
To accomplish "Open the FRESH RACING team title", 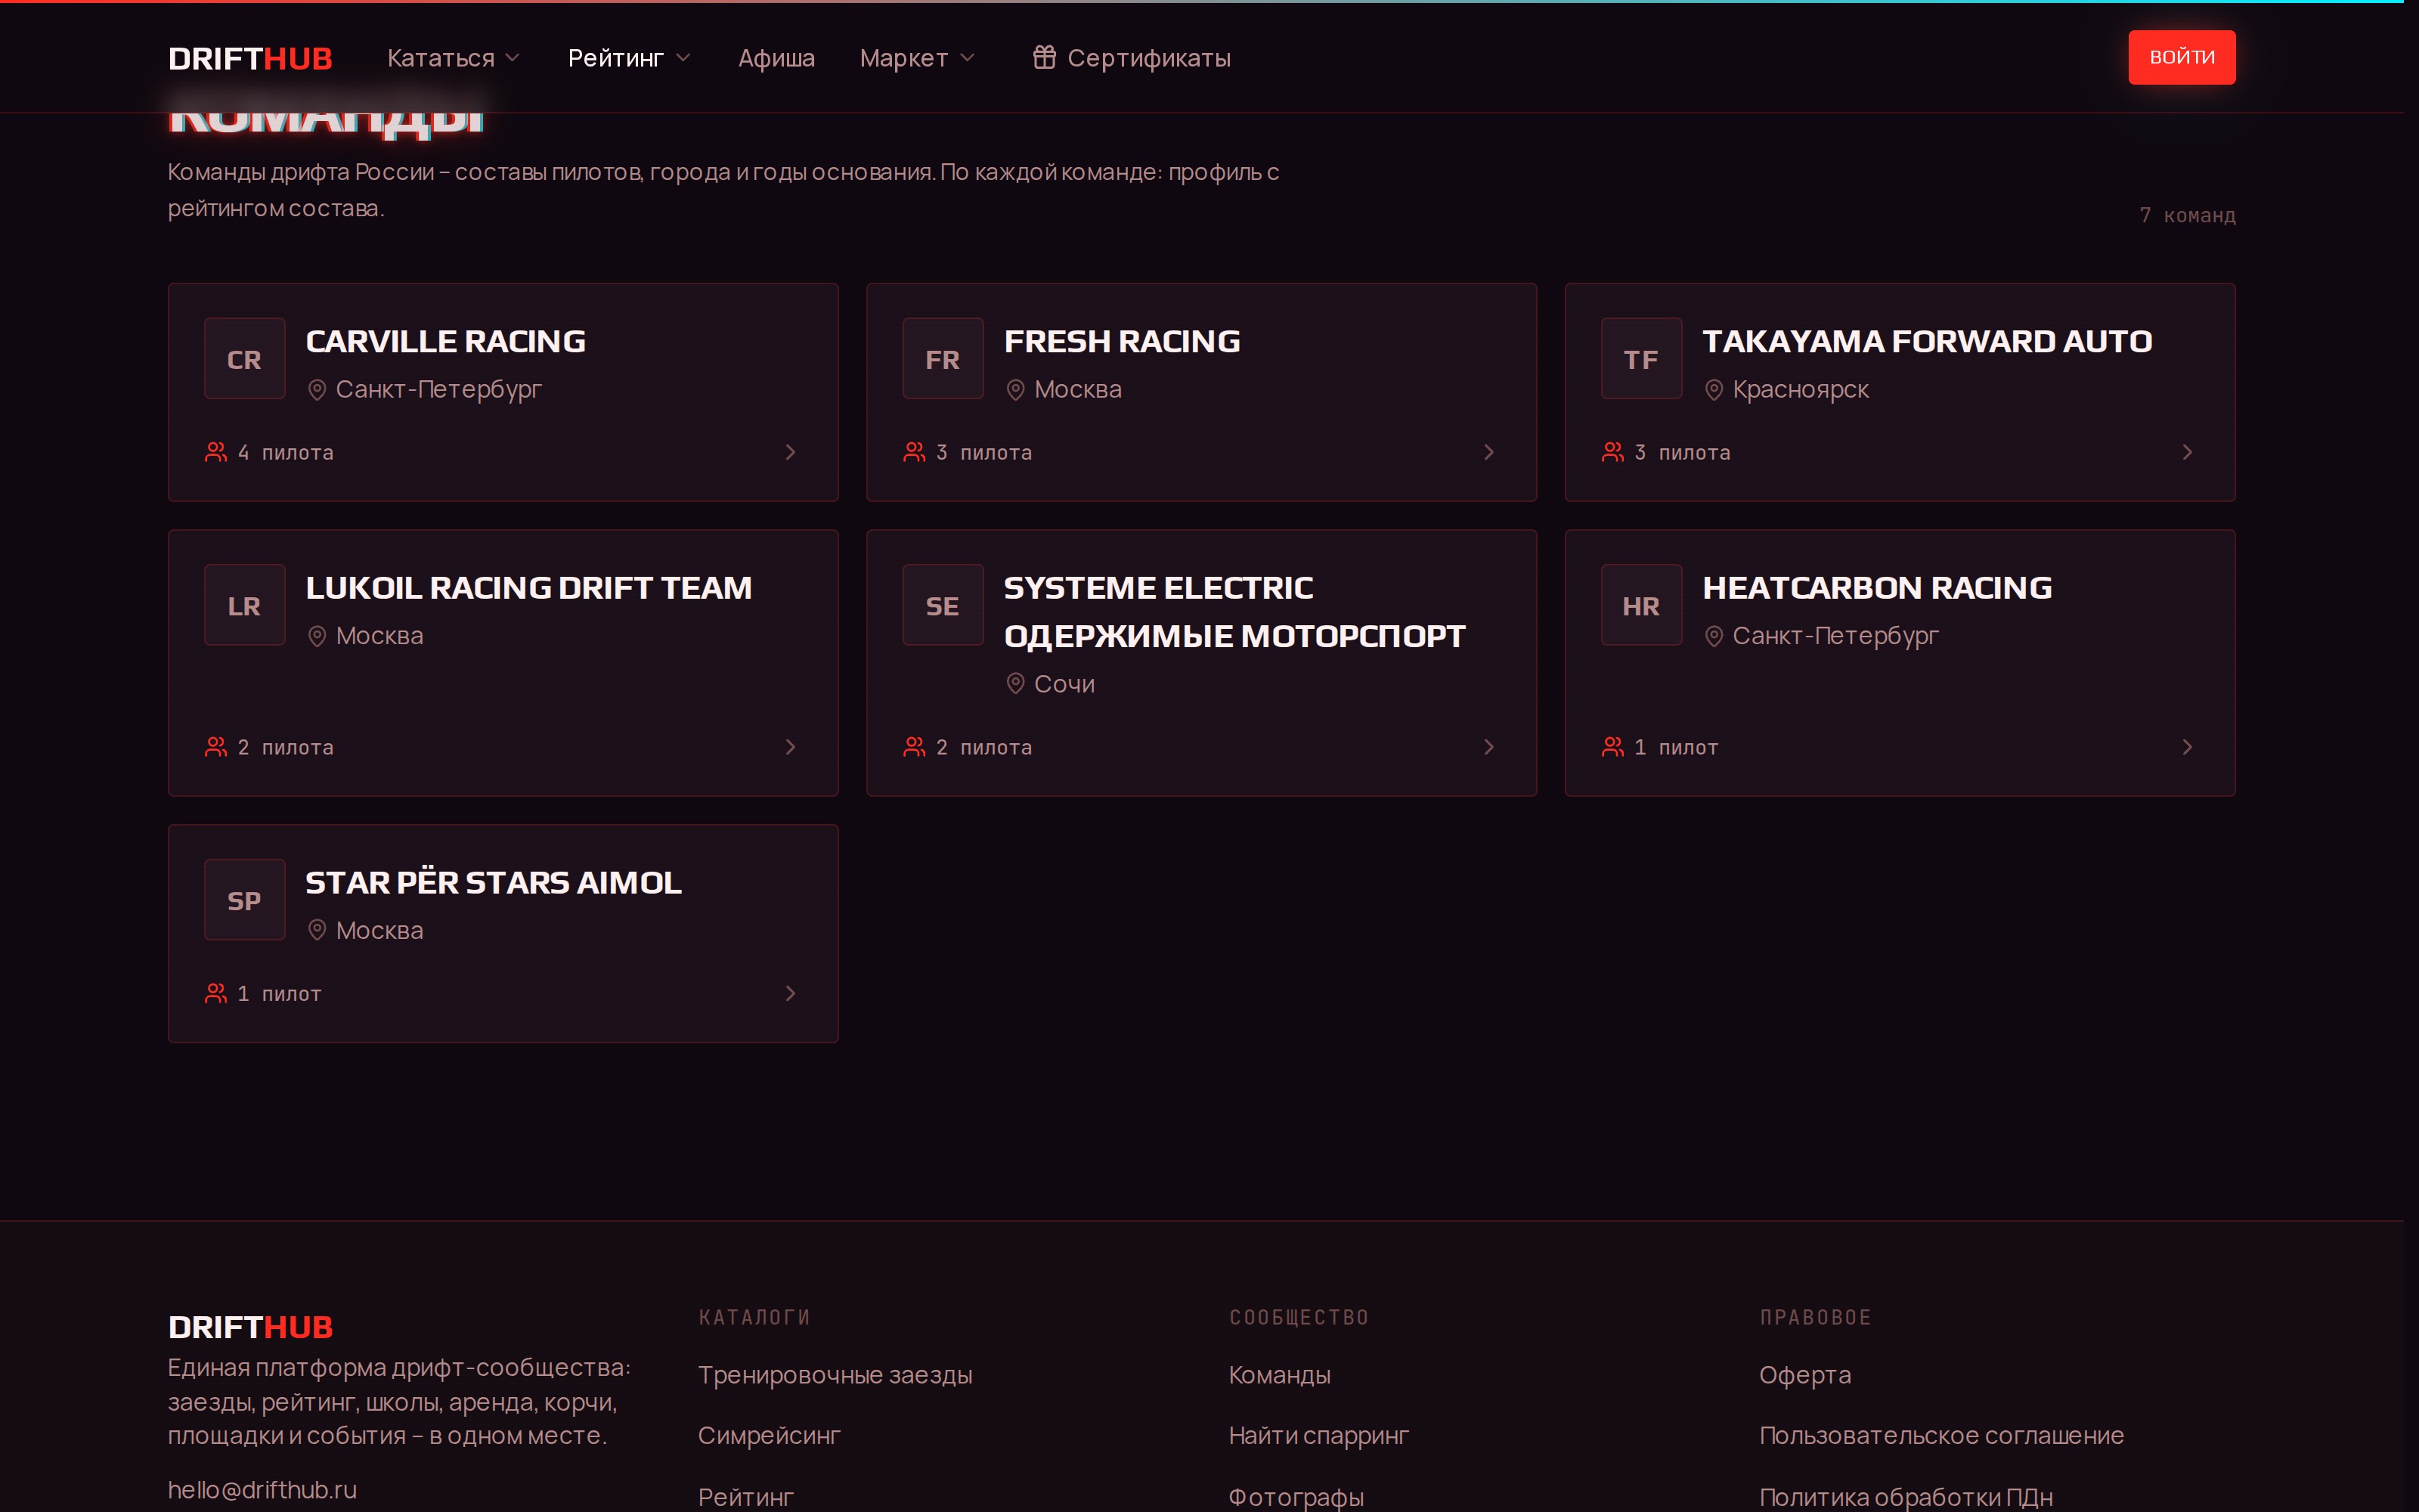I will [x=1122, y=341].
